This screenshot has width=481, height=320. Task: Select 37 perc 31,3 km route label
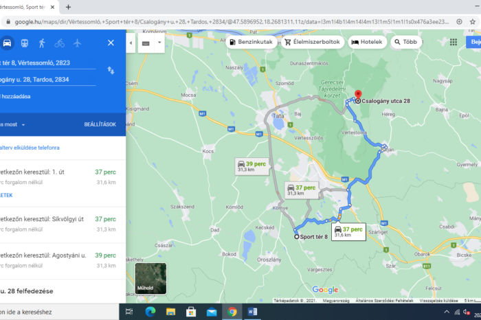pos(302,190)
